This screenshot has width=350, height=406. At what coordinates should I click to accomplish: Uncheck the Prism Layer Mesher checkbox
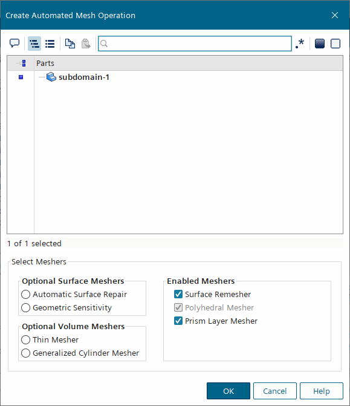coord(178,321)
